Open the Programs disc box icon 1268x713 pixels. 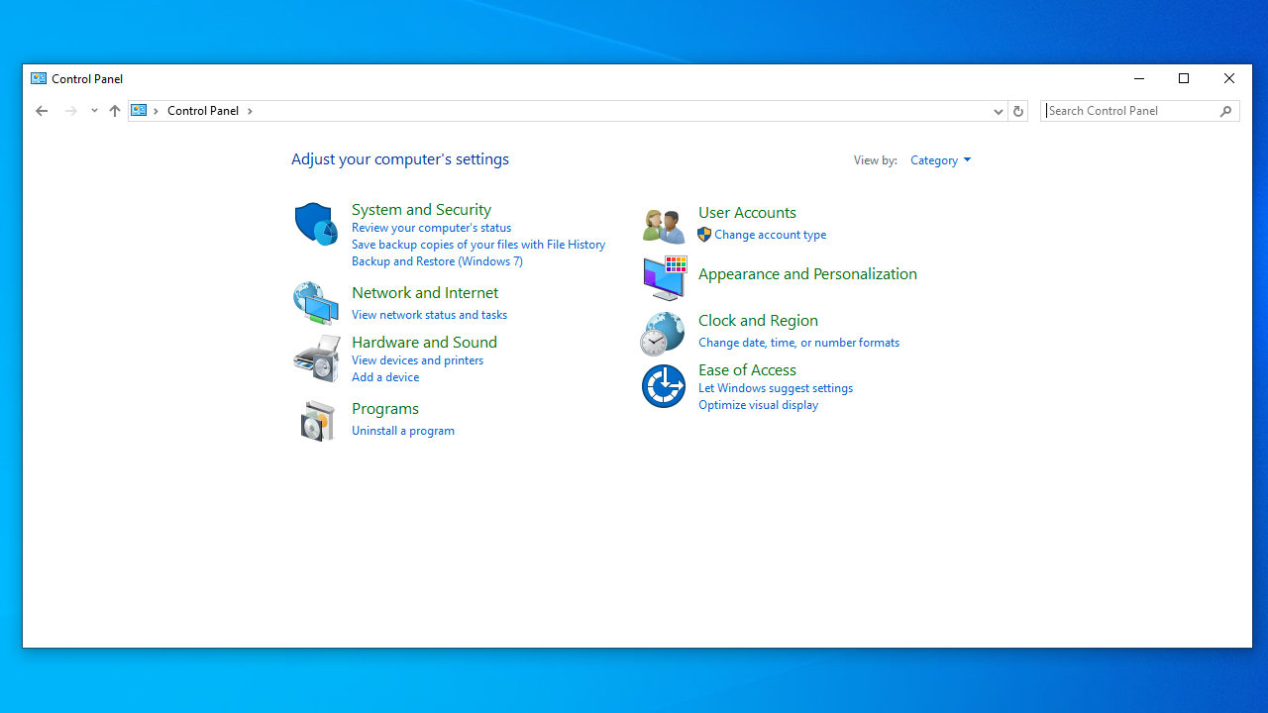316,421
